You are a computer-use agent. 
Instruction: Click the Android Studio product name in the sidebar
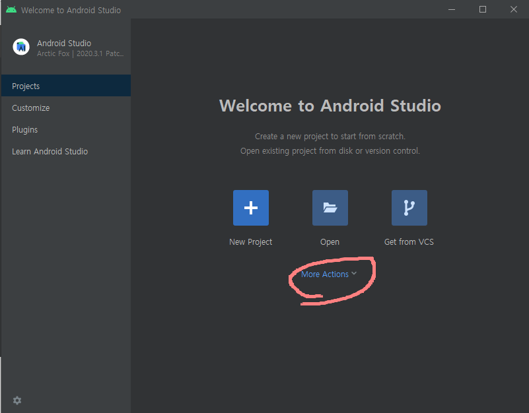pos(64,43)
